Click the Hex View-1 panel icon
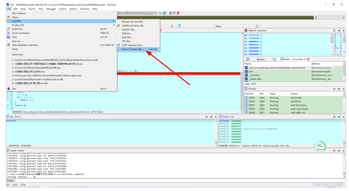This screenshot has height=191, width=349. [8, 117]
